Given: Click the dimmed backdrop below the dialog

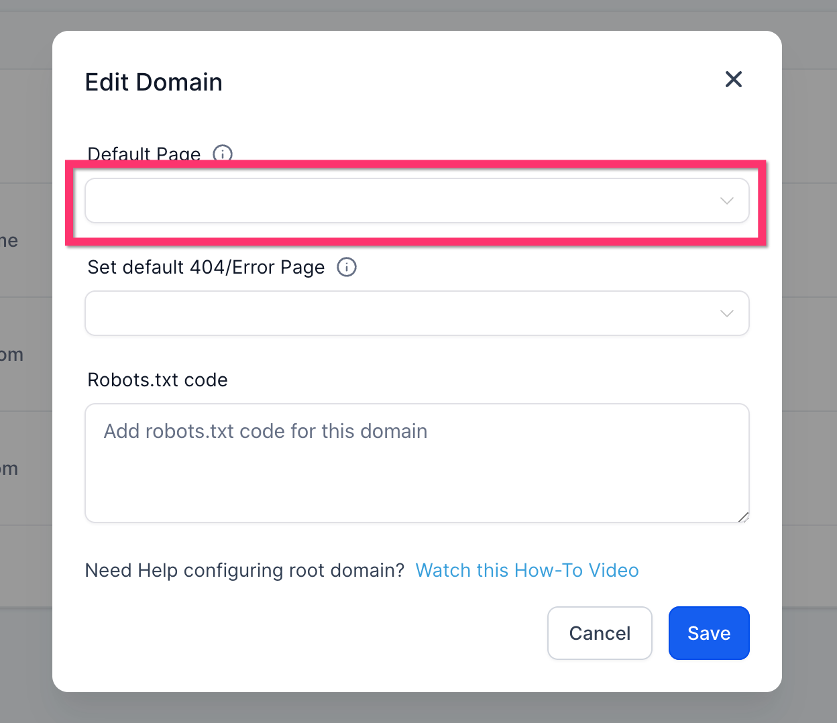Looking at the screenshot, I should [x=416, y=708].
